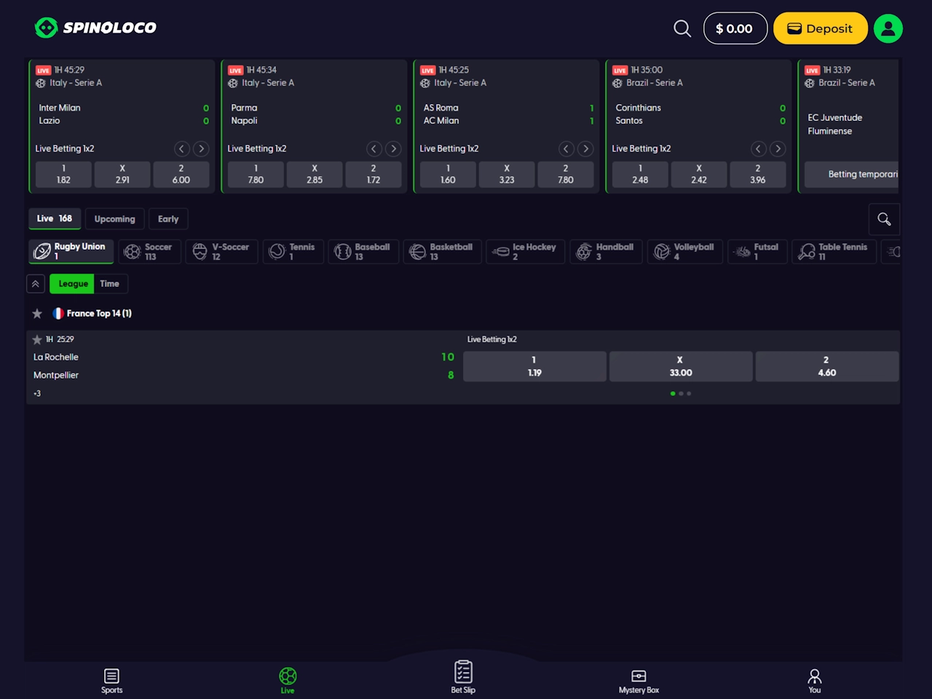Collapse all leagues with the double chevron
The width and height of the screenshot is (932, 699).
coord(36,284)
